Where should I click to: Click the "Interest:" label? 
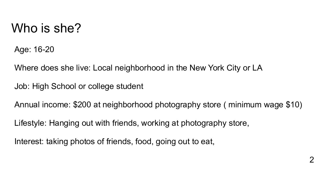[x=29, y=142]
